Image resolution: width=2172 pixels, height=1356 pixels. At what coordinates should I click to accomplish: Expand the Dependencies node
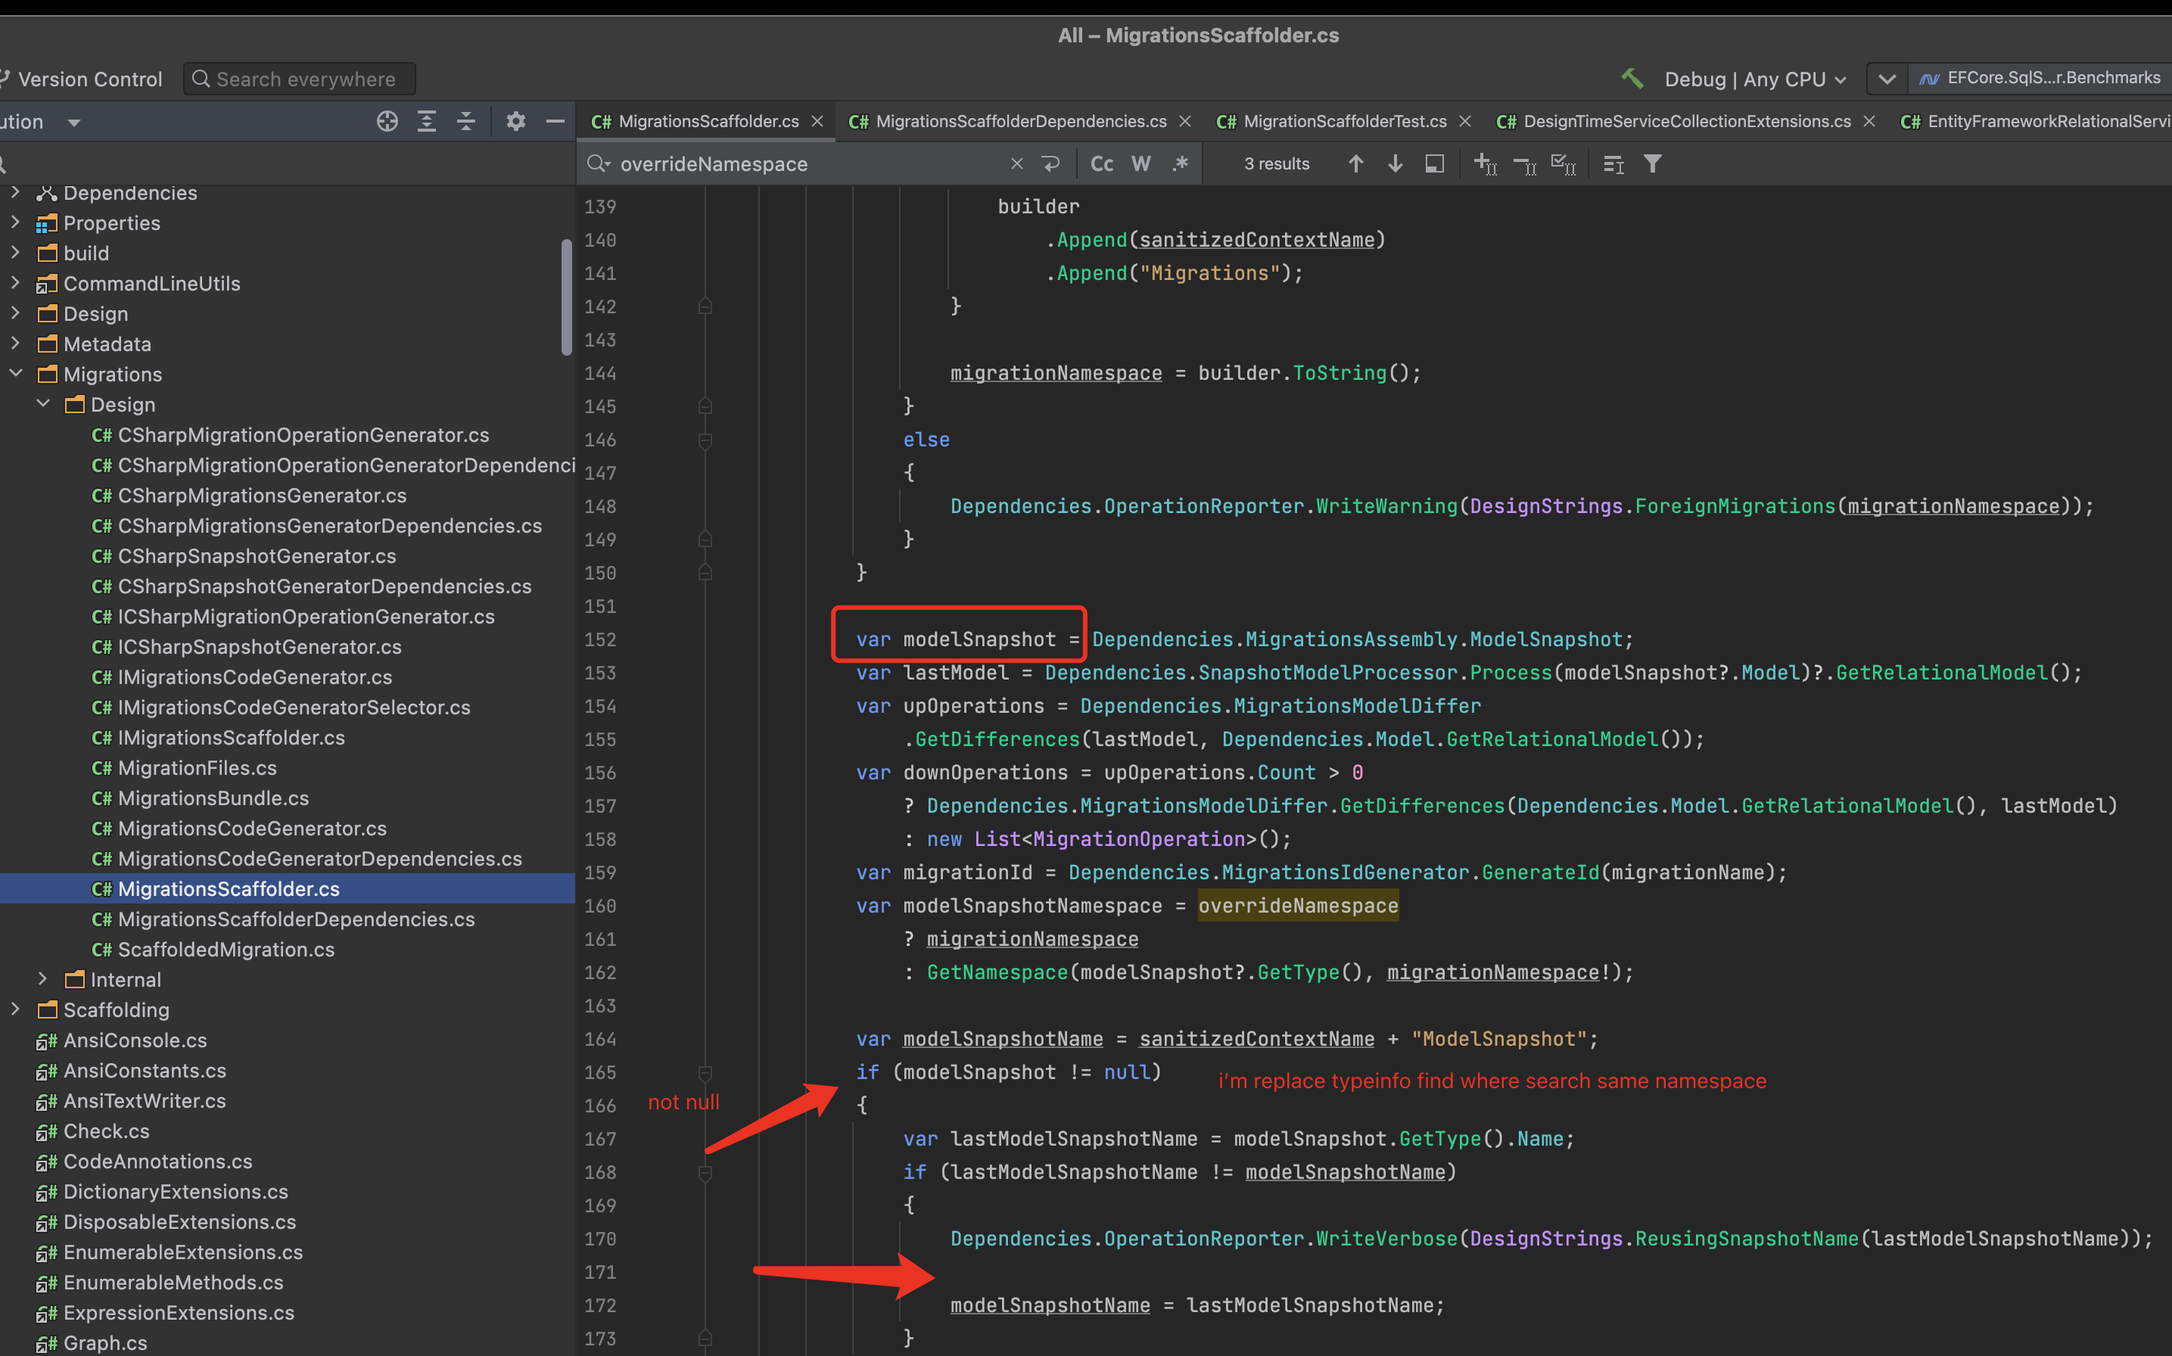click(15, 192)
